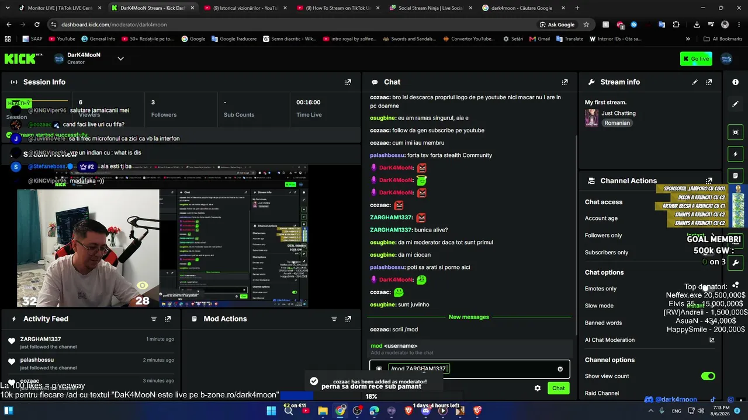The image size is (748, 420).
Task: Pop out the Stream info panel
Action: pos(709,82)
